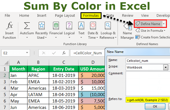Open the Insert Function dialog icon
The height and width of the screenshot is (110, 170).
(10, 26)
